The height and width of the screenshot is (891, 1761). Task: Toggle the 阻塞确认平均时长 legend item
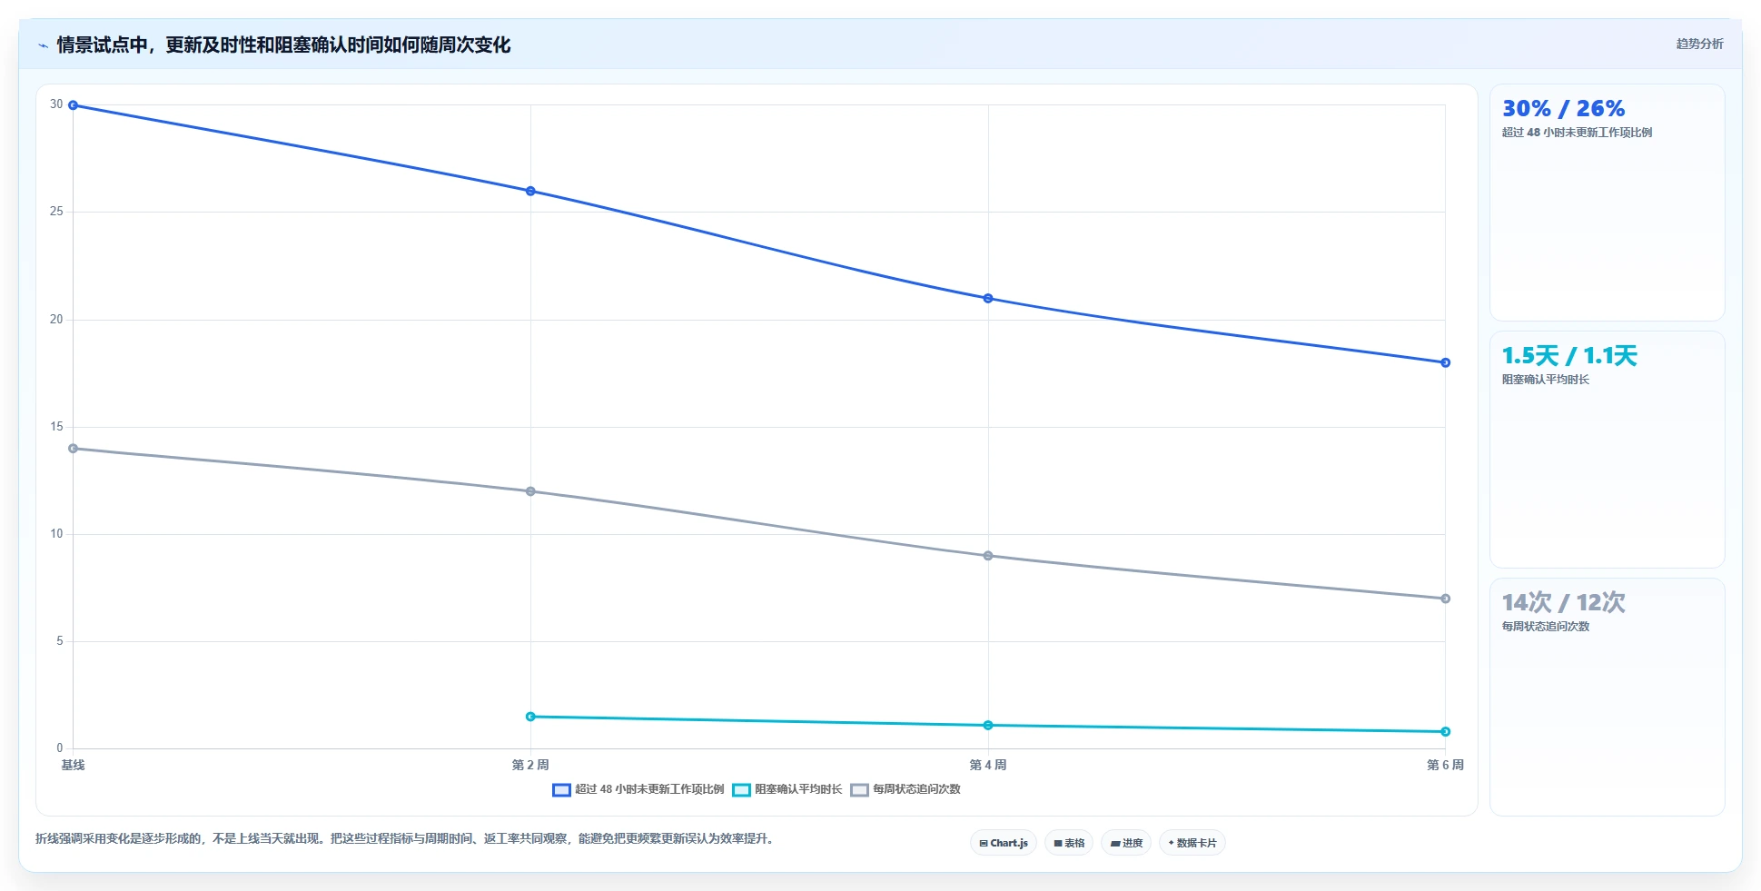point(787,789)
